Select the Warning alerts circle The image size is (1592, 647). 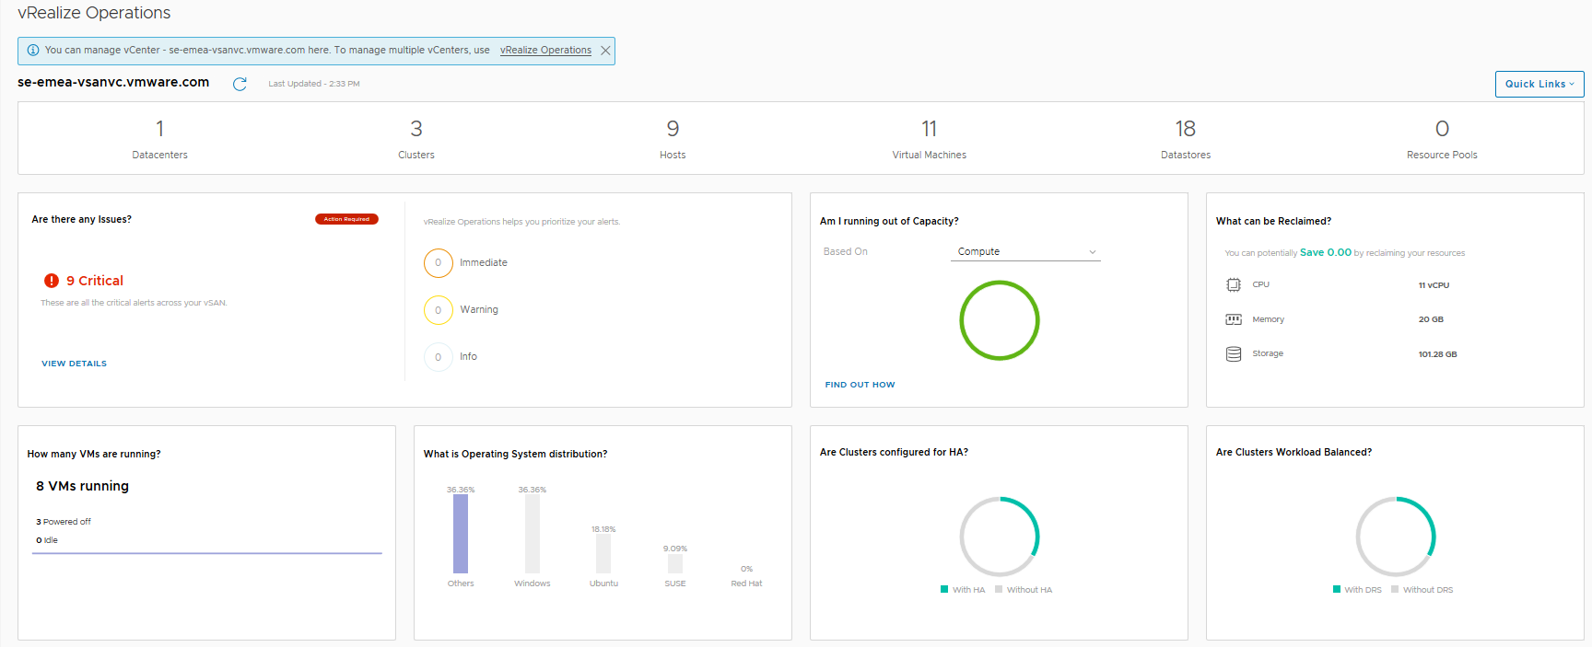439,310
